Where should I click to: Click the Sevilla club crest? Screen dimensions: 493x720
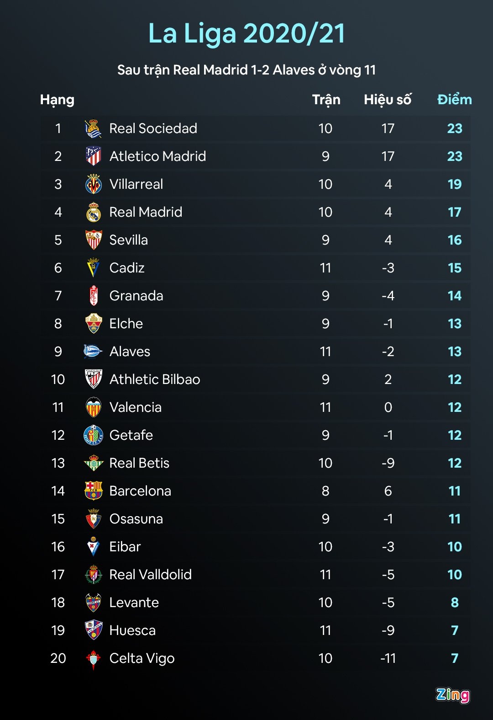click(94, 240)
